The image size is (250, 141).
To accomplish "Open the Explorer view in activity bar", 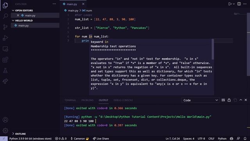I will coord(5,5).
